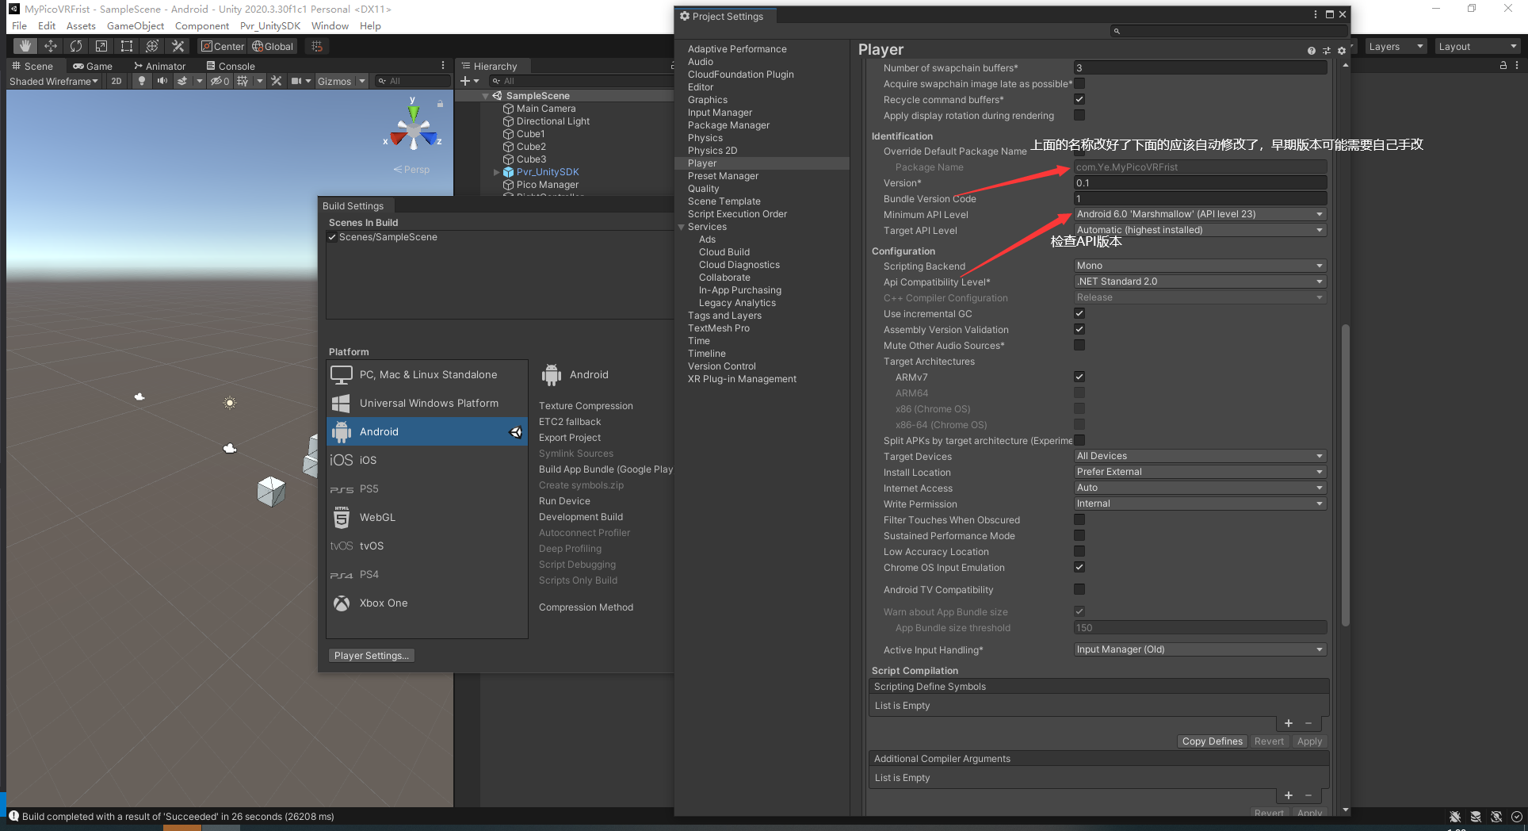Select iOS platform in Build Settings
Screen dimensions: 1528x831
pyautogui.click(x=427, y=460)
